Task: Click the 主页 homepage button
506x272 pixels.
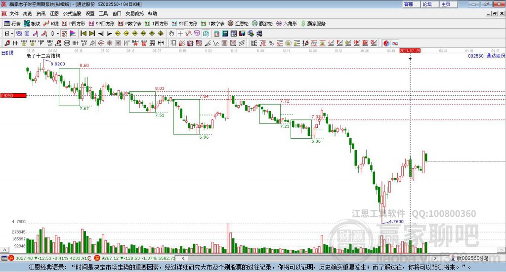Action: pos(449,4)
